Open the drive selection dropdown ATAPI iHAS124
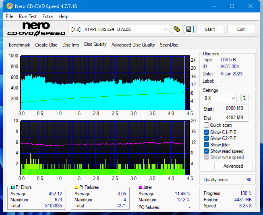 pyautogui.click(x=119, y=29)
